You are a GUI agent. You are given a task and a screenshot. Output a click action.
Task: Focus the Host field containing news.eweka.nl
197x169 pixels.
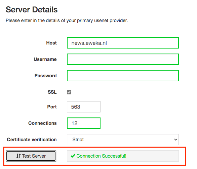(x=123, y=43)
